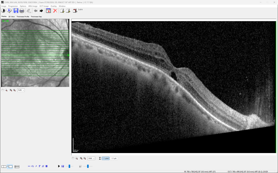Click the OCT acquisition info in status bar
The width and height of the screenshot is (278, 173).
coord(248,172)
